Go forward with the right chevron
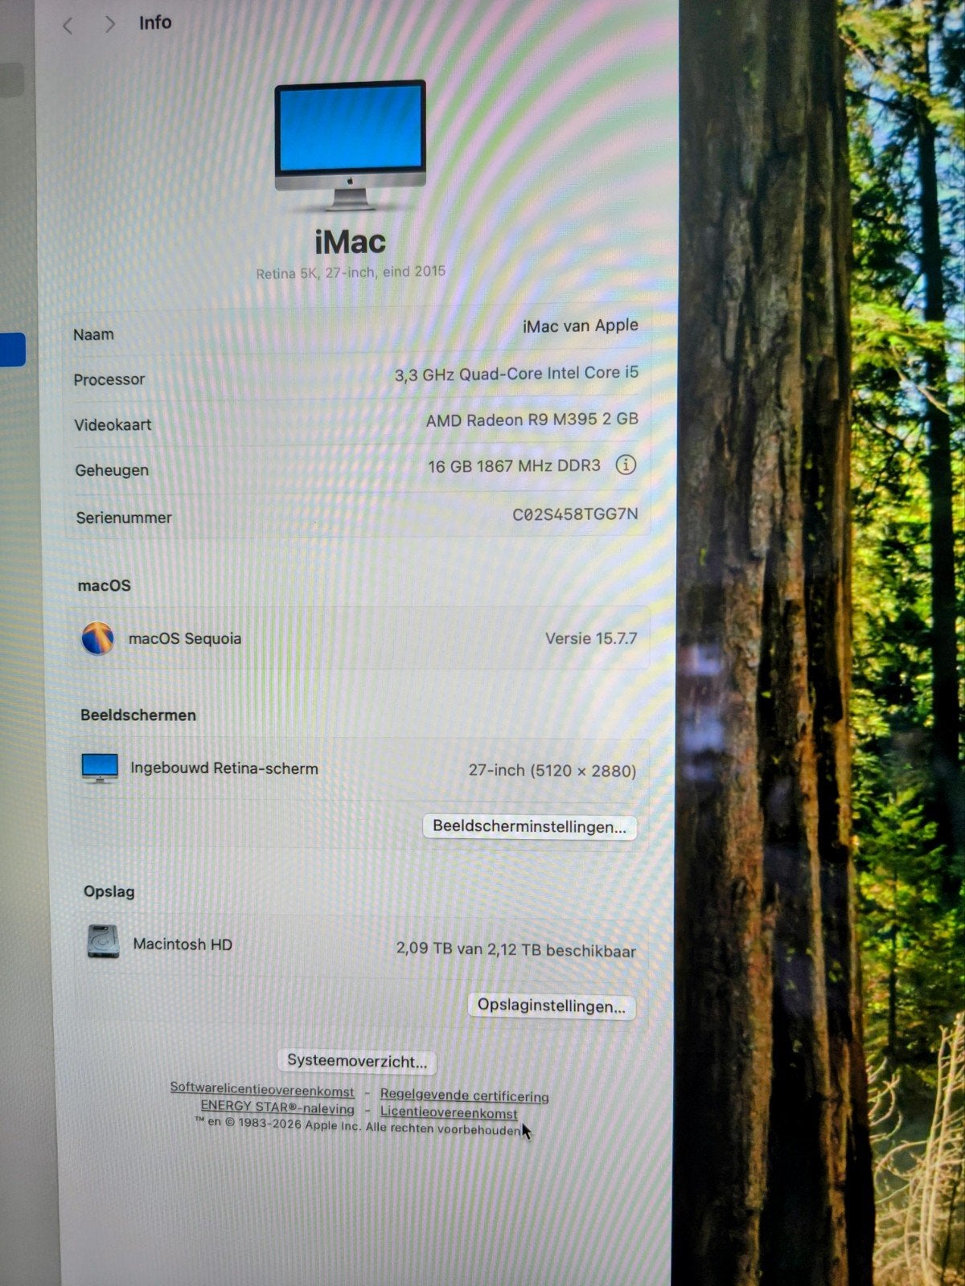965x1286 pixels. 110,24
